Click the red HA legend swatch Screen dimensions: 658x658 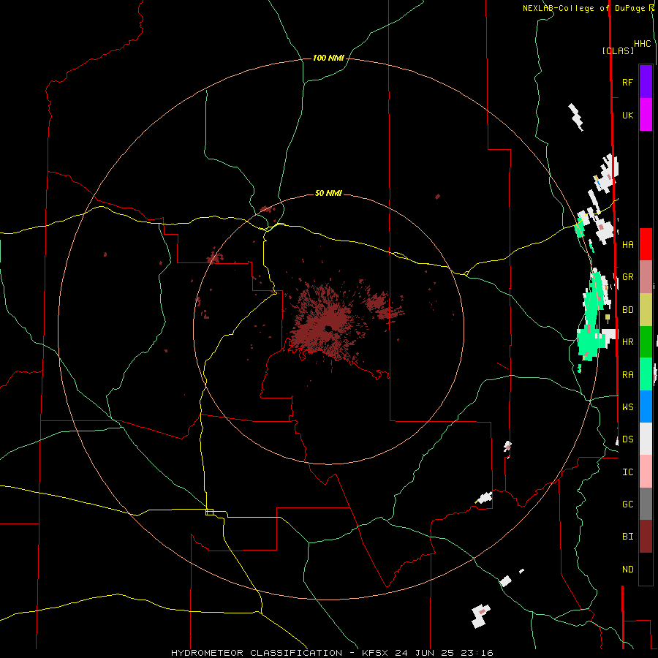coord(646,244)
